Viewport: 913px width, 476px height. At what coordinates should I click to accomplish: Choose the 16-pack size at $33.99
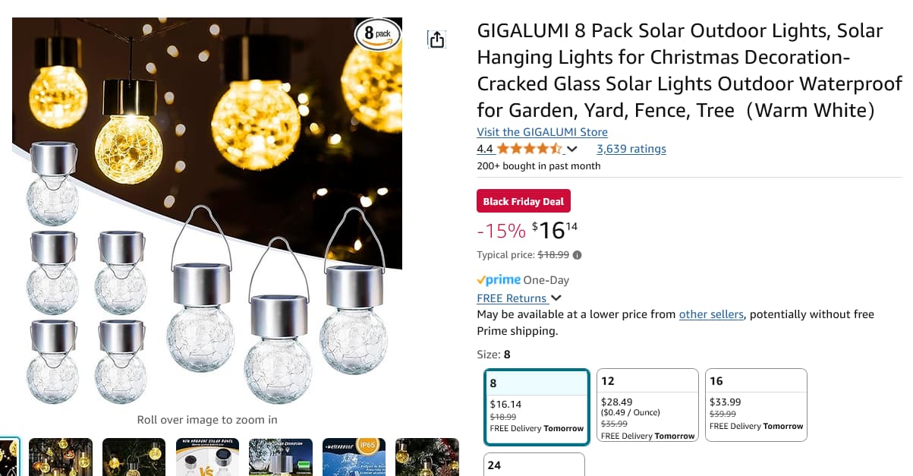(x=756, y=406)
